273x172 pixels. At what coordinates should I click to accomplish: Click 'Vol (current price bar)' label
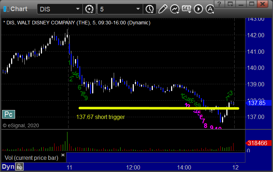pos(31,158)
